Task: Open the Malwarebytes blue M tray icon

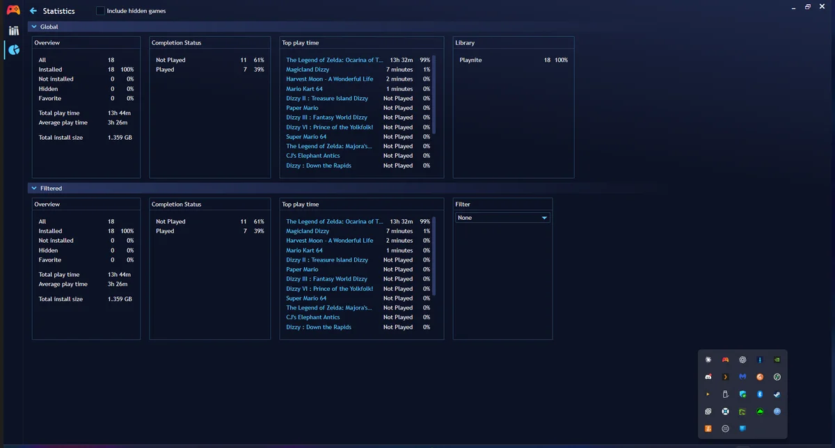Action: tap(742, 377)
